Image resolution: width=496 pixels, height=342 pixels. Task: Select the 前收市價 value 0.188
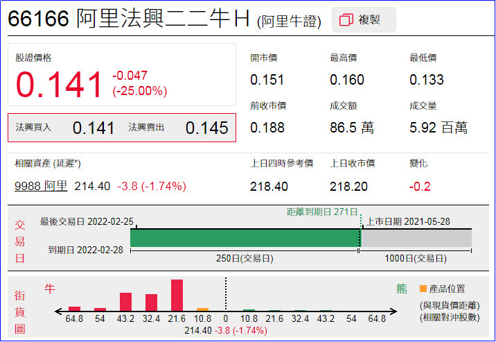tap(267, 128)
